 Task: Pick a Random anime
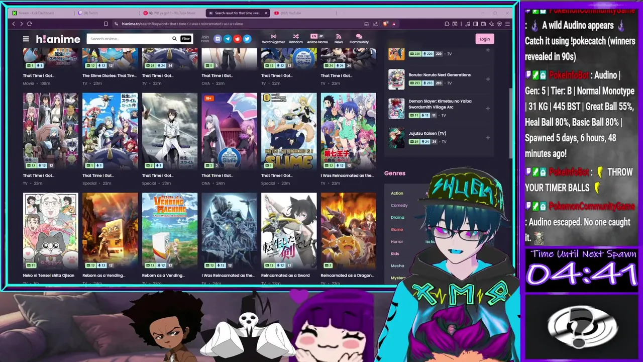[296, 39]
